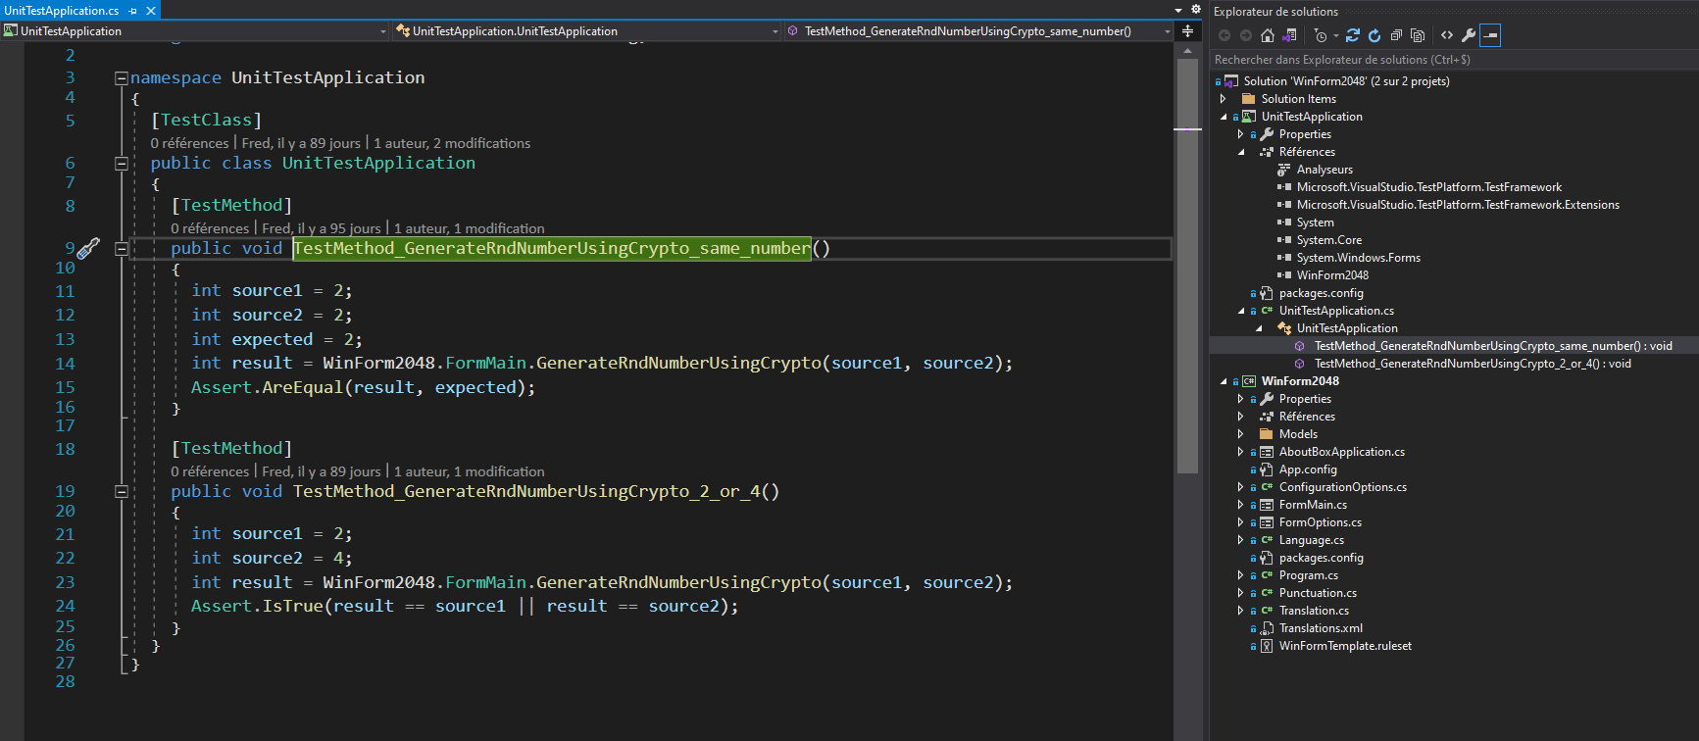The width and height of the screenshot is (1699, 741).
Task: Open the pending changes filter clock icon
Action: coord(1321,35)
